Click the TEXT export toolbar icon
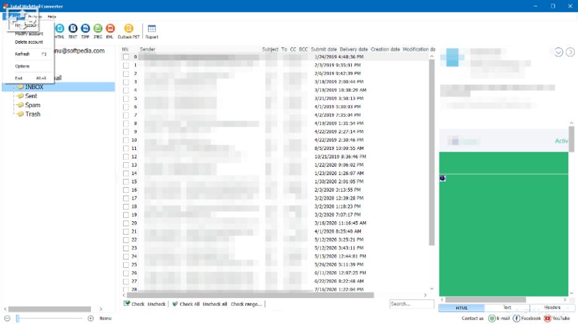The width and height of the screenshot is (578, 325). pyautogui.click(x=73, y=29)
